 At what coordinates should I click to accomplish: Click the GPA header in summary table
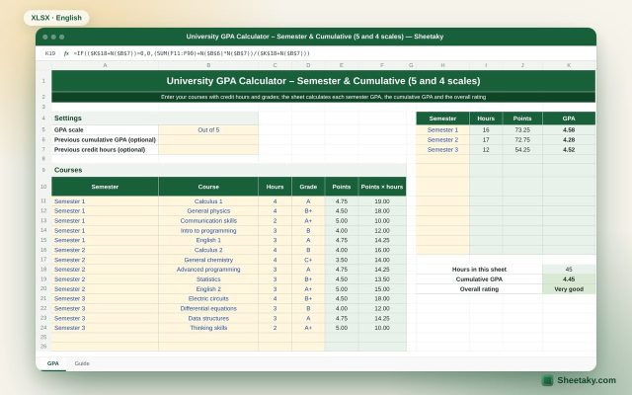coord(569,118)
